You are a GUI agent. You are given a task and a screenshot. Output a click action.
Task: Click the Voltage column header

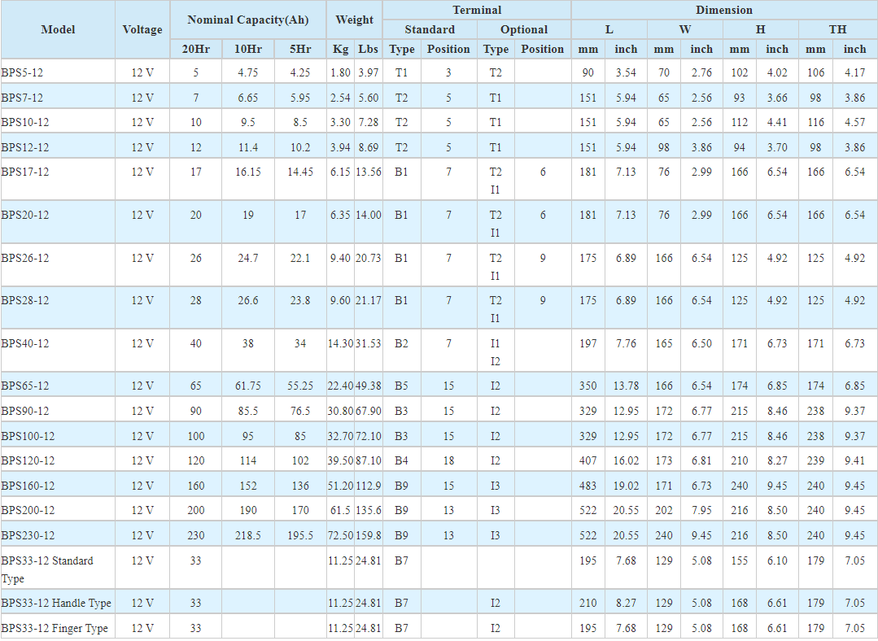coord(142,29)
